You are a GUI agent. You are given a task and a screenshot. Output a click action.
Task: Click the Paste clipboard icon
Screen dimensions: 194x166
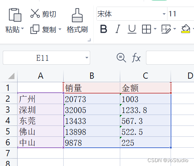(x=15, y=15)
